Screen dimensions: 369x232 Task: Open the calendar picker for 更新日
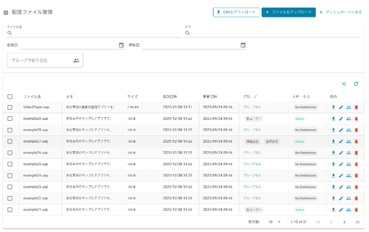243,46
